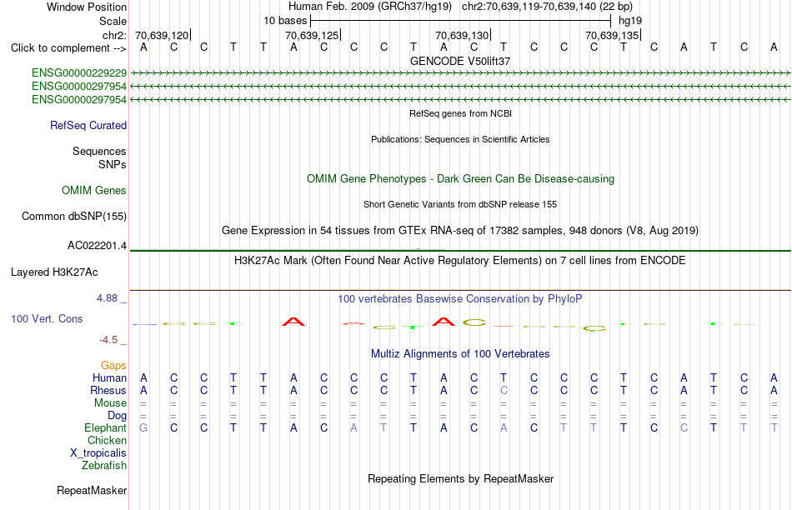Click the GENCODE V50lift37 track title

(460, 61)
